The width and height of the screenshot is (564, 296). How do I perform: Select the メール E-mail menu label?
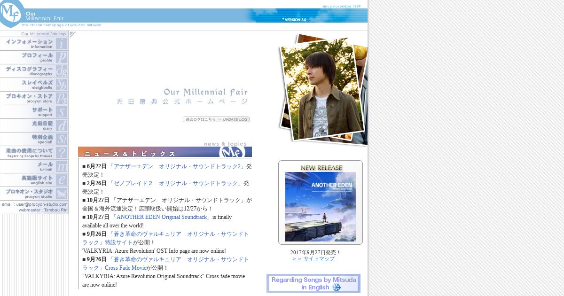(x=46, y=166)
